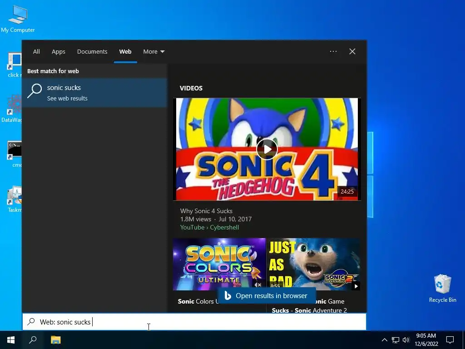Show hidden system tray icons

[384, 340]
